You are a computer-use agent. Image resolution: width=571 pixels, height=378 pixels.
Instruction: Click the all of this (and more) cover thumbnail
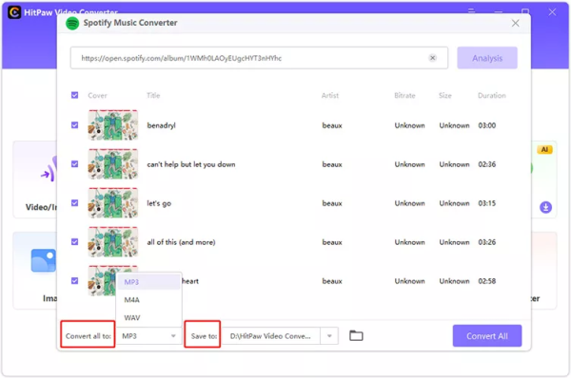click(x=113, y=241)
